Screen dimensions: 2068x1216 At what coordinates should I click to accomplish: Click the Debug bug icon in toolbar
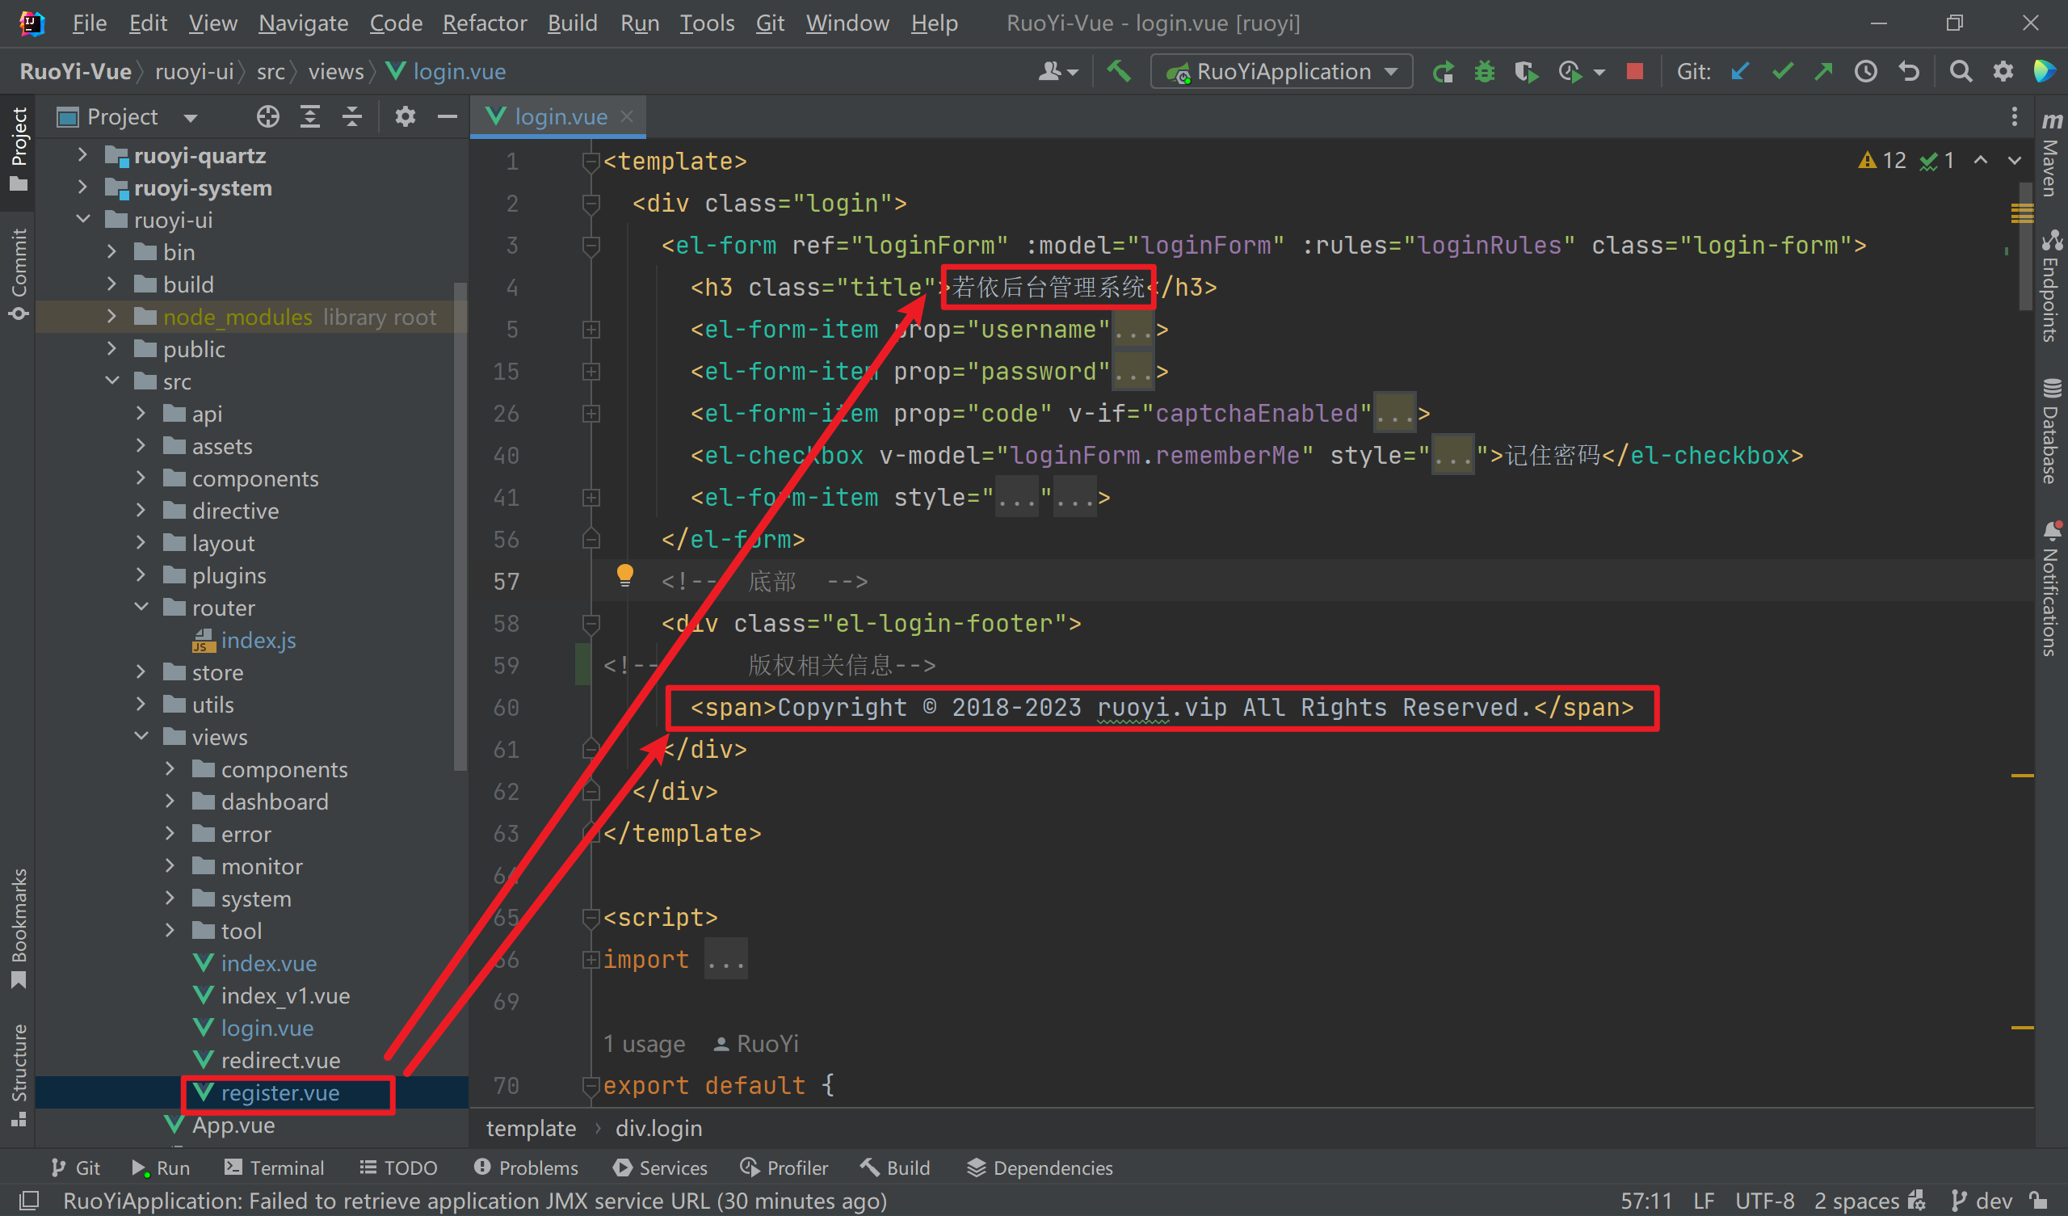[1484, 71]
